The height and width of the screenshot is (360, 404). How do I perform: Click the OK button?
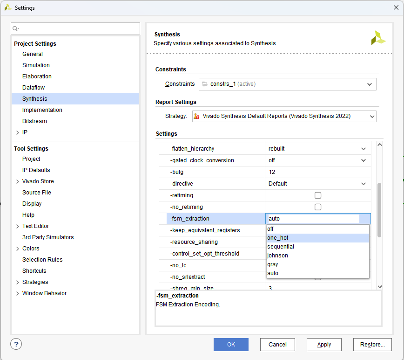click(231, 345)
